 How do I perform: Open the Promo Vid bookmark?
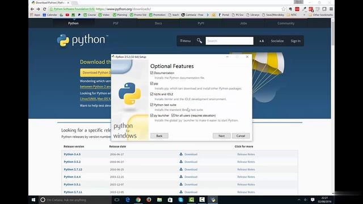tap(138, 15)
